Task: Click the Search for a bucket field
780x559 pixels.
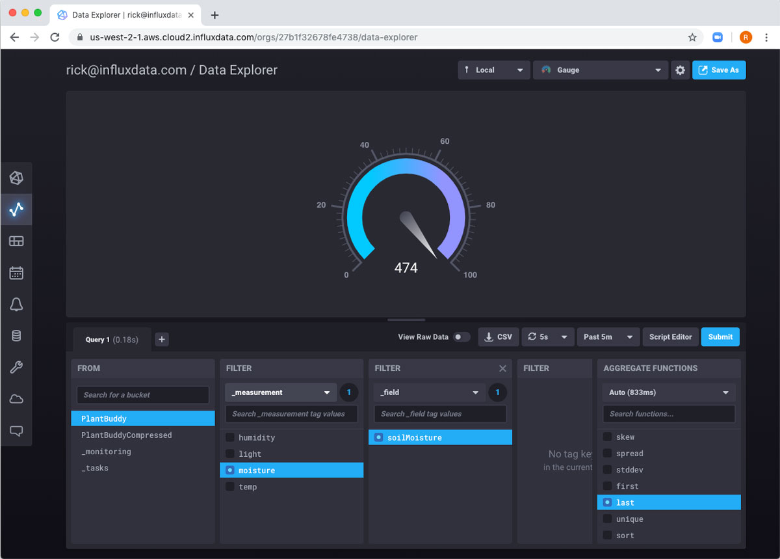Action: [x=143, y=395]
